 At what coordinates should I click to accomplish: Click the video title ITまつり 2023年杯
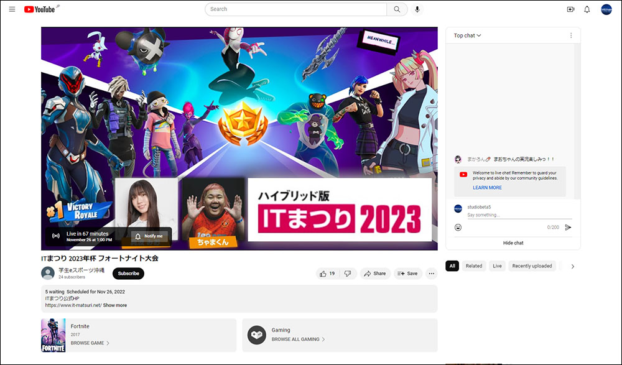point(100,258)
